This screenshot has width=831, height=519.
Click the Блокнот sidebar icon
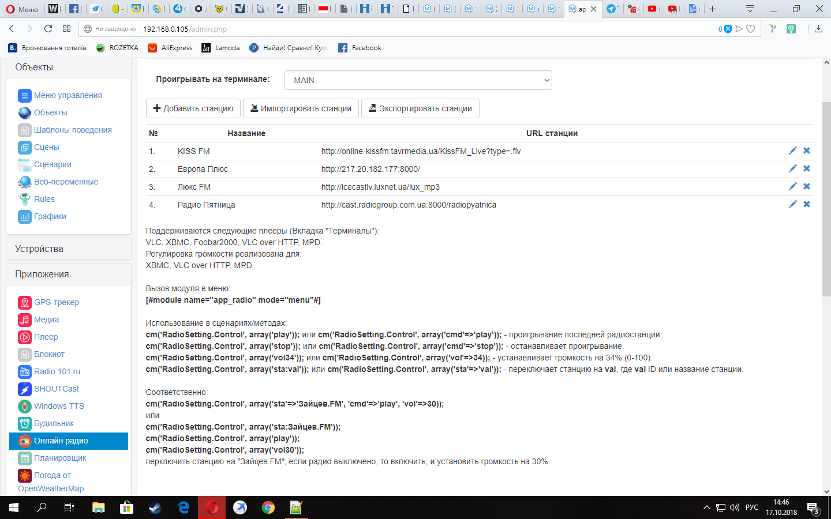click(25, 354)
